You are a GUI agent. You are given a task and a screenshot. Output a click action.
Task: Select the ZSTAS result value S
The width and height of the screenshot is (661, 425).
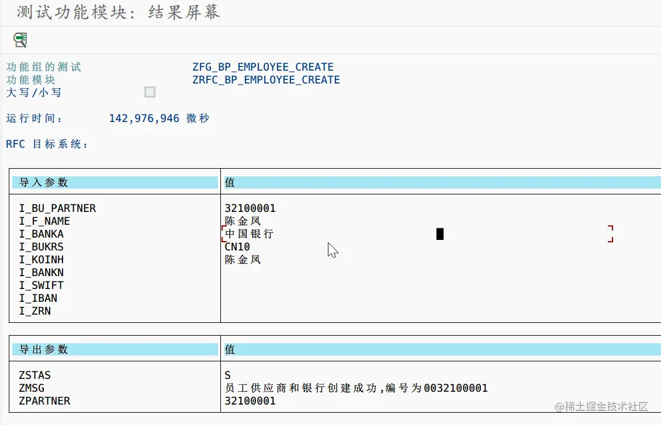pos(228,375)
